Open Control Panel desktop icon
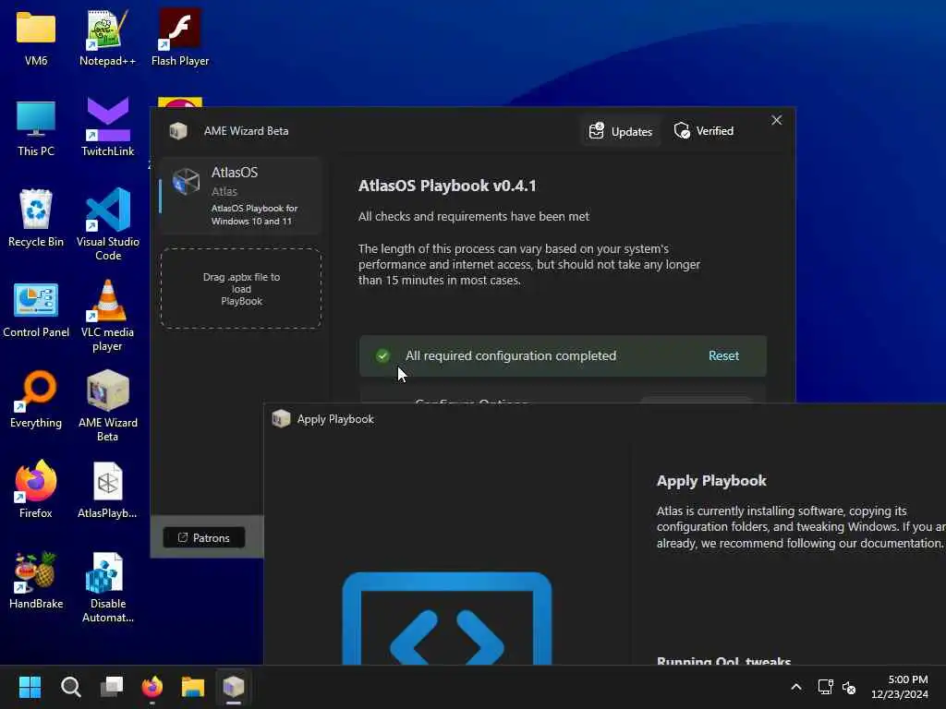Viewport: 946px width, 709px height. [x=36, y=310]
